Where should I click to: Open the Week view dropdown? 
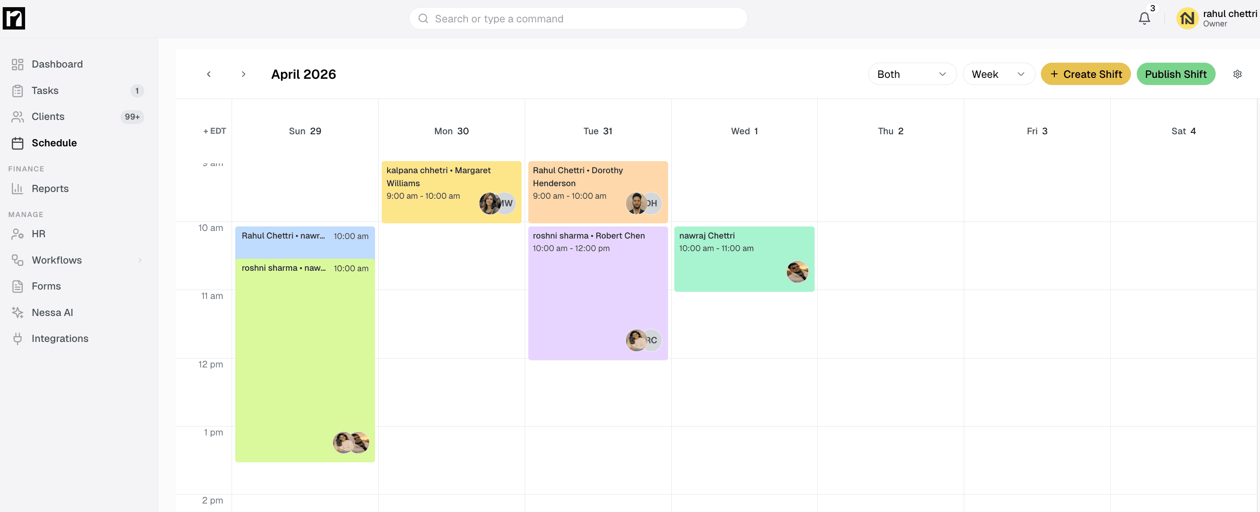pos(998,74)
